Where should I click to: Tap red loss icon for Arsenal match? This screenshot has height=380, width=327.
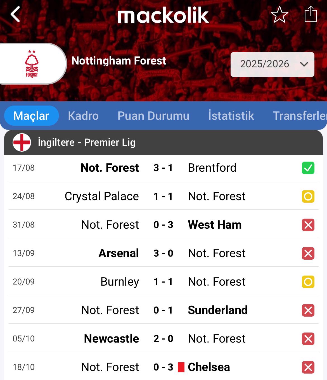point(308,254)
